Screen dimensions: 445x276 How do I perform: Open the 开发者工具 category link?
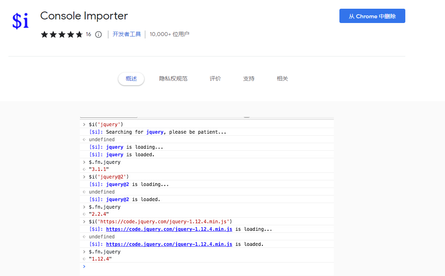click(127, 34)
